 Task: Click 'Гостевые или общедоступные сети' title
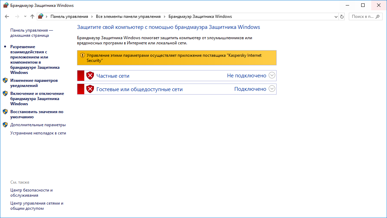coord(139,89)
